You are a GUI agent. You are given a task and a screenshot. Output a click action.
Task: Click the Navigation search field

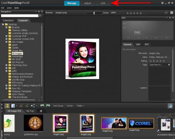click(20, 16)
